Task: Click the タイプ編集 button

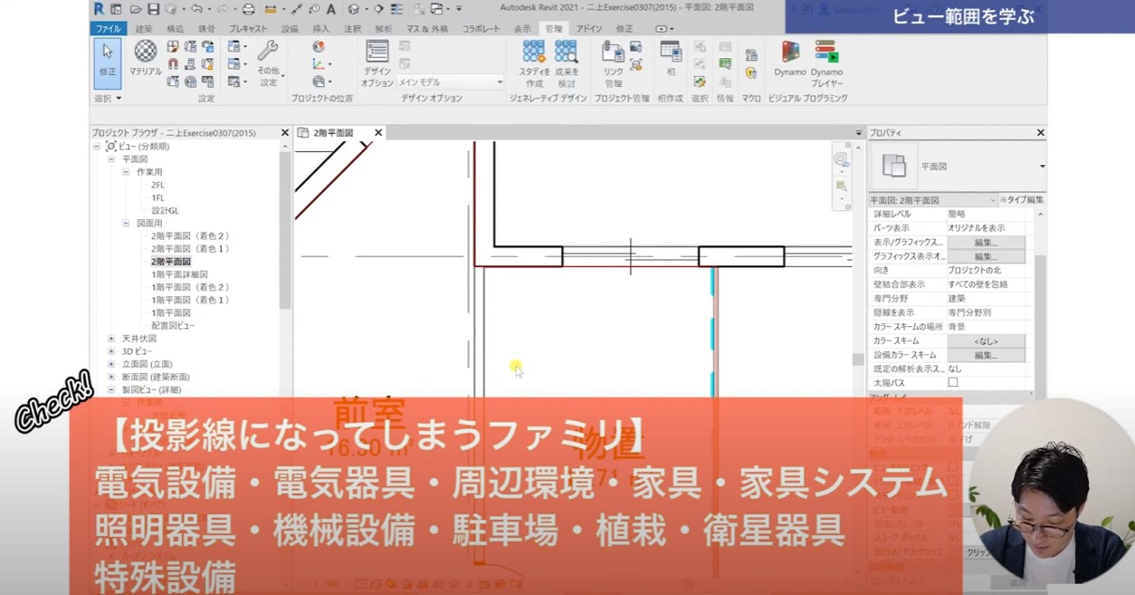Action: (1022, 200)
